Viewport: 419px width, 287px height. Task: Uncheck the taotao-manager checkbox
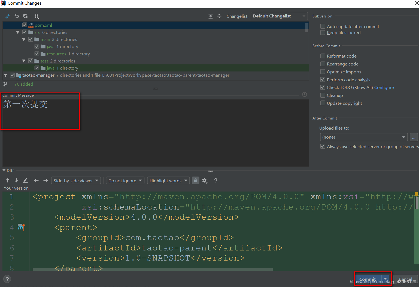click(x=12, y=75)
